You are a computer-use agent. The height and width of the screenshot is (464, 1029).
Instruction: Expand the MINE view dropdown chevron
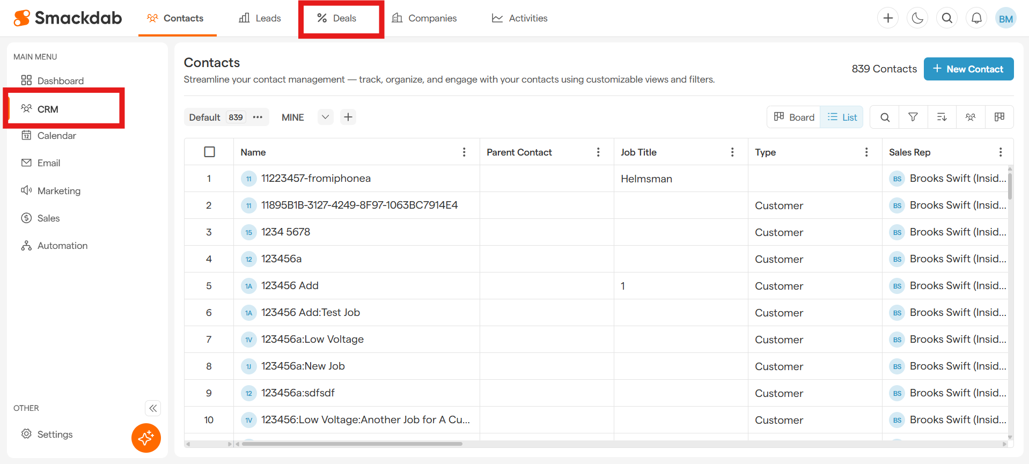[325, 117]
